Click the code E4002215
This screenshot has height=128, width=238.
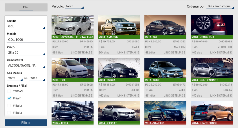click(x=226, y=85)
